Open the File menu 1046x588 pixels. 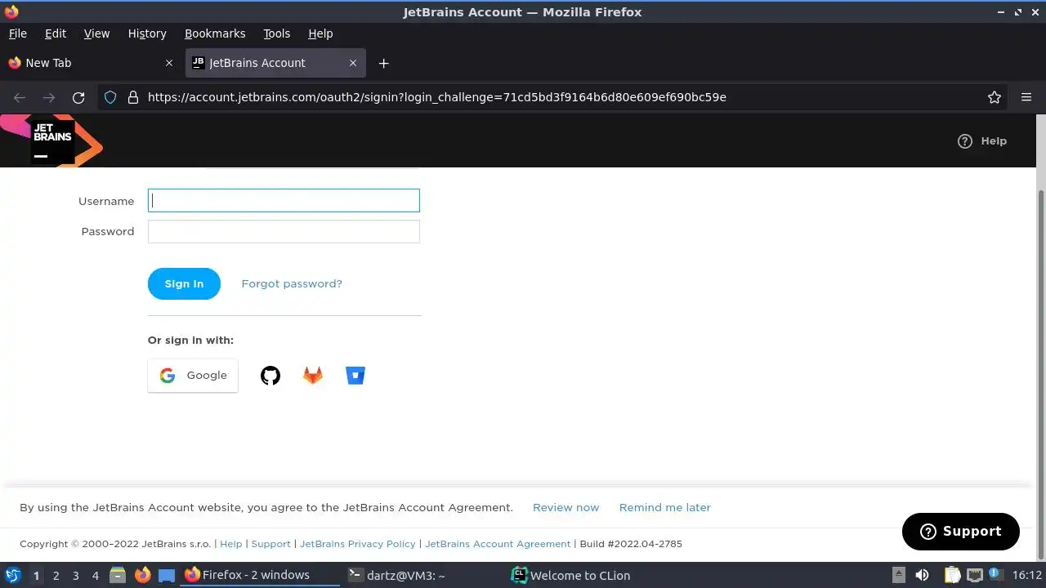tap(18, 33)
